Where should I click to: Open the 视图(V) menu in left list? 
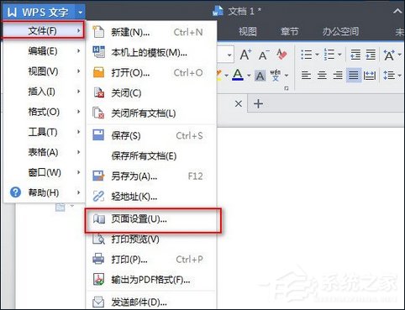click(x=43, y=71)
